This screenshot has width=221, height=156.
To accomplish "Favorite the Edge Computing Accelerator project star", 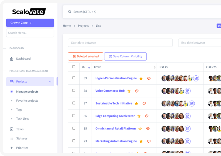I will [139, 116].
